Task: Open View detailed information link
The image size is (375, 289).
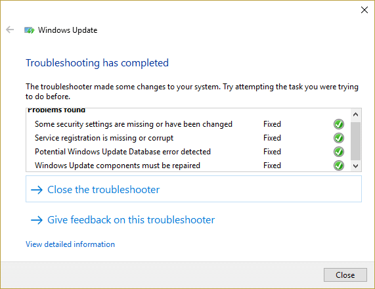Action: 70,244
